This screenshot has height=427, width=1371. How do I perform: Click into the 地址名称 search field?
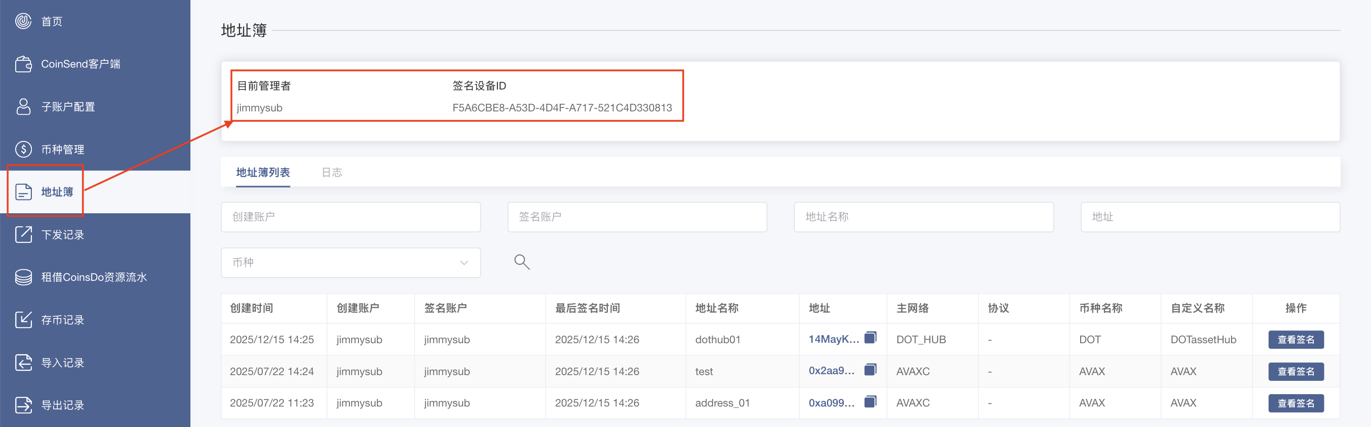pos(924,217)
